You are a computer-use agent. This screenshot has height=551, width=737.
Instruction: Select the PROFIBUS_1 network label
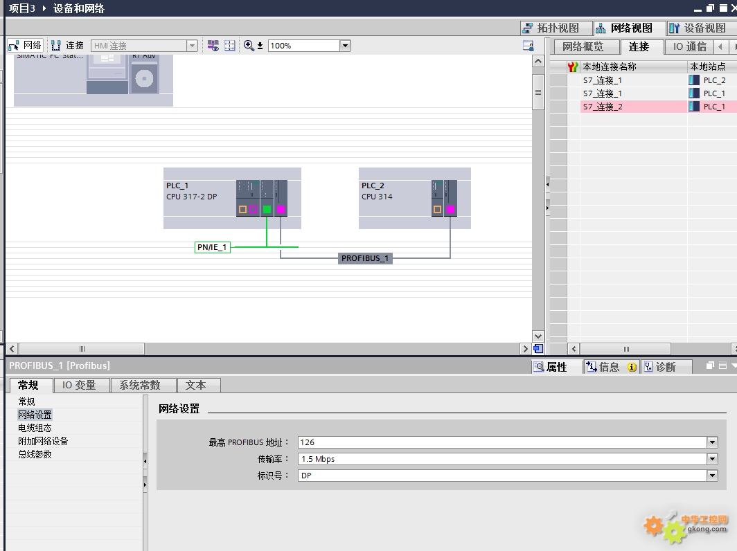tap(365, 258)
